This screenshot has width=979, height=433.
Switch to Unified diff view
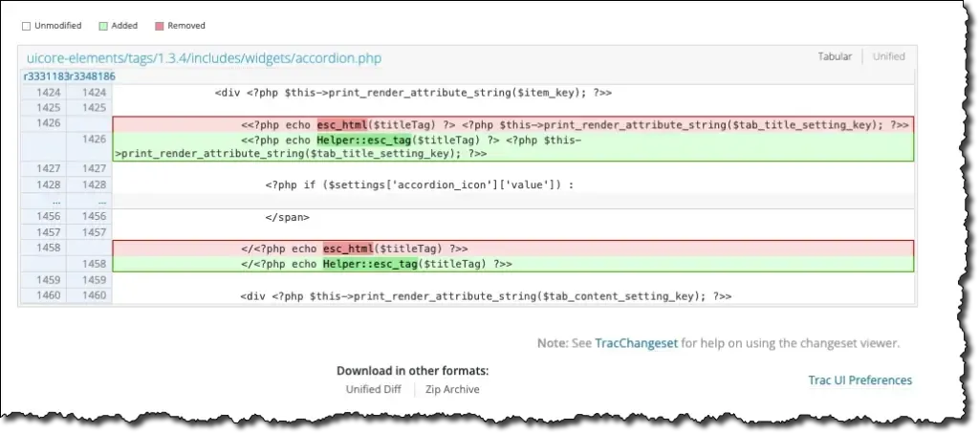888,56
